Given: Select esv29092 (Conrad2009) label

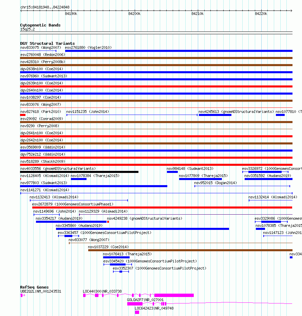Looking at the screenshot, I should (x=42, y=119).
